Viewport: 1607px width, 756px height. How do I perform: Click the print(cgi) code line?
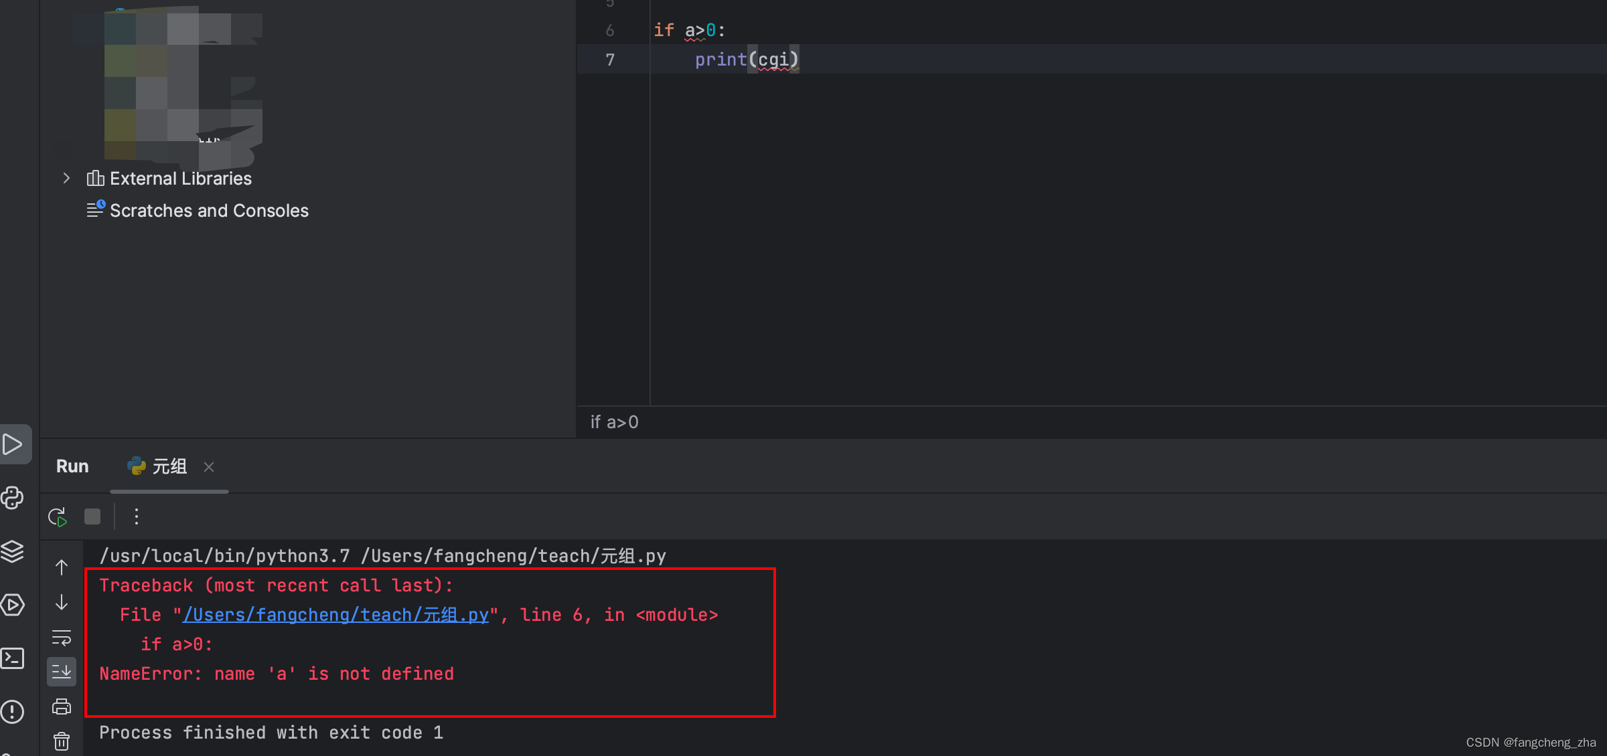pyautogui.click(x=747, y=60)
